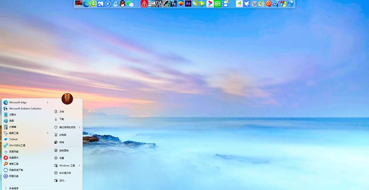The height and width of the screenshot is (190, 369).
Task: Open the TIA V16 dock icon
Action: click(x=159, y=4)
